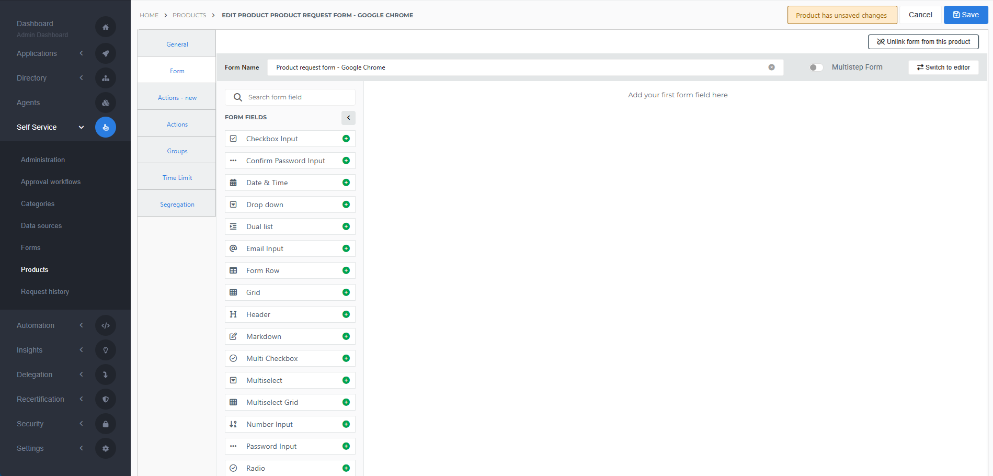Add a Header field with the plus icon
Image resolution: width=993 pixels, height=476 pixels.
(x=346, y=314)
